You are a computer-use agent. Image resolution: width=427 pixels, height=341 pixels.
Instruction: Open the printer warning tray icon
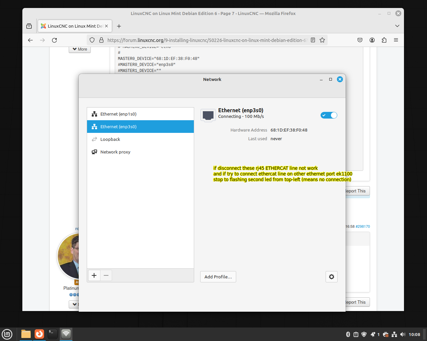coord(386,334)
